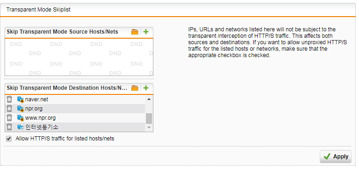Click the Transparent Mode Skiplist header

pyautogui.click(x=38, y=10)
